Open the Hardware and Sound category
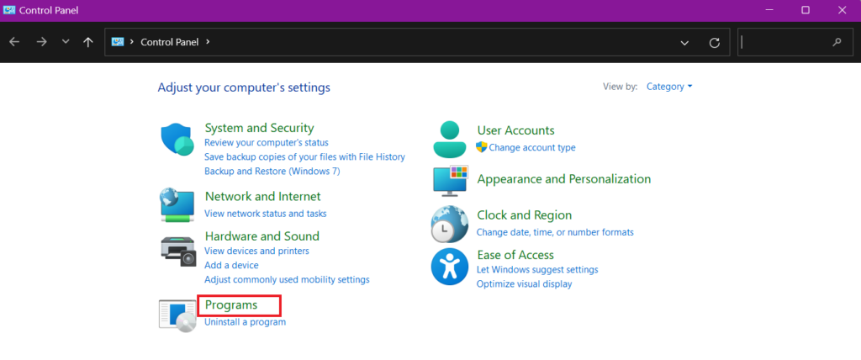 coord(262,236)
